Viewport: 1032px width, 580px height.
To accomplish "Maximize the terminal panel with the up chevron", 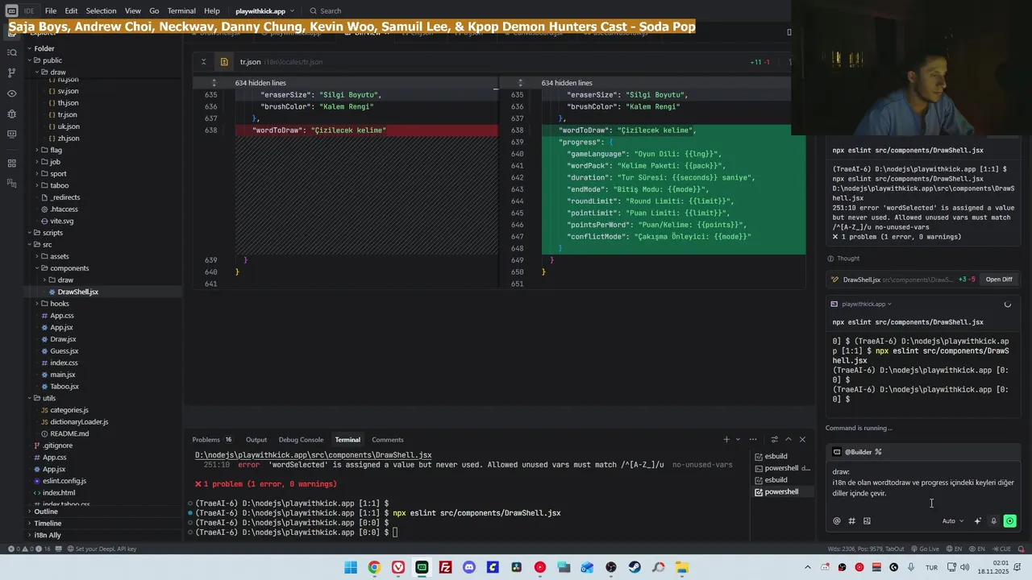I will [x=789, y=440].
